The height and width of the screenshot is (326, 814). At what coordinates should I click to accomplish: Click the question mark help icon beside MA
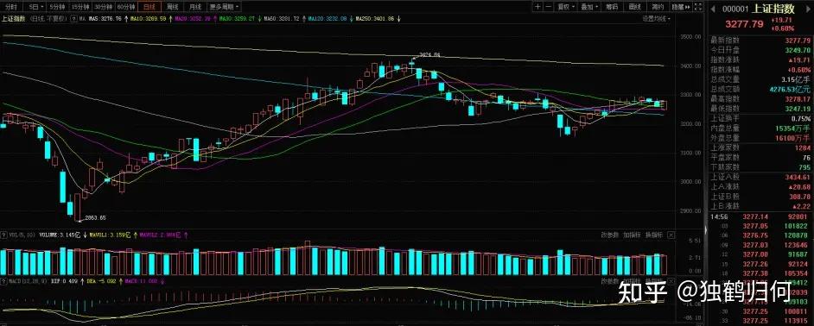pos(73,18)
